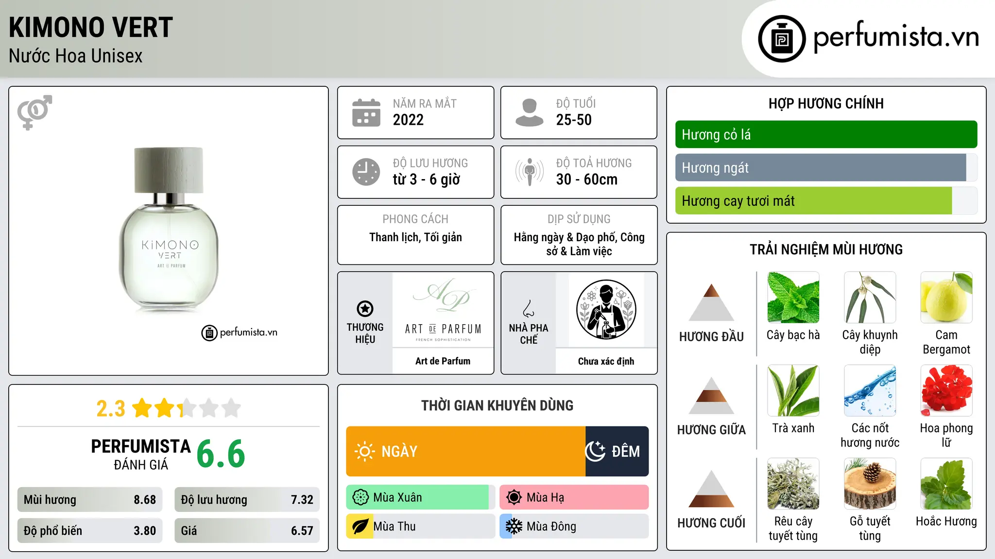This screenshot has width=995, height=559.
Task: Click the unisex gender symbol icon
Action: coord(34,112)
